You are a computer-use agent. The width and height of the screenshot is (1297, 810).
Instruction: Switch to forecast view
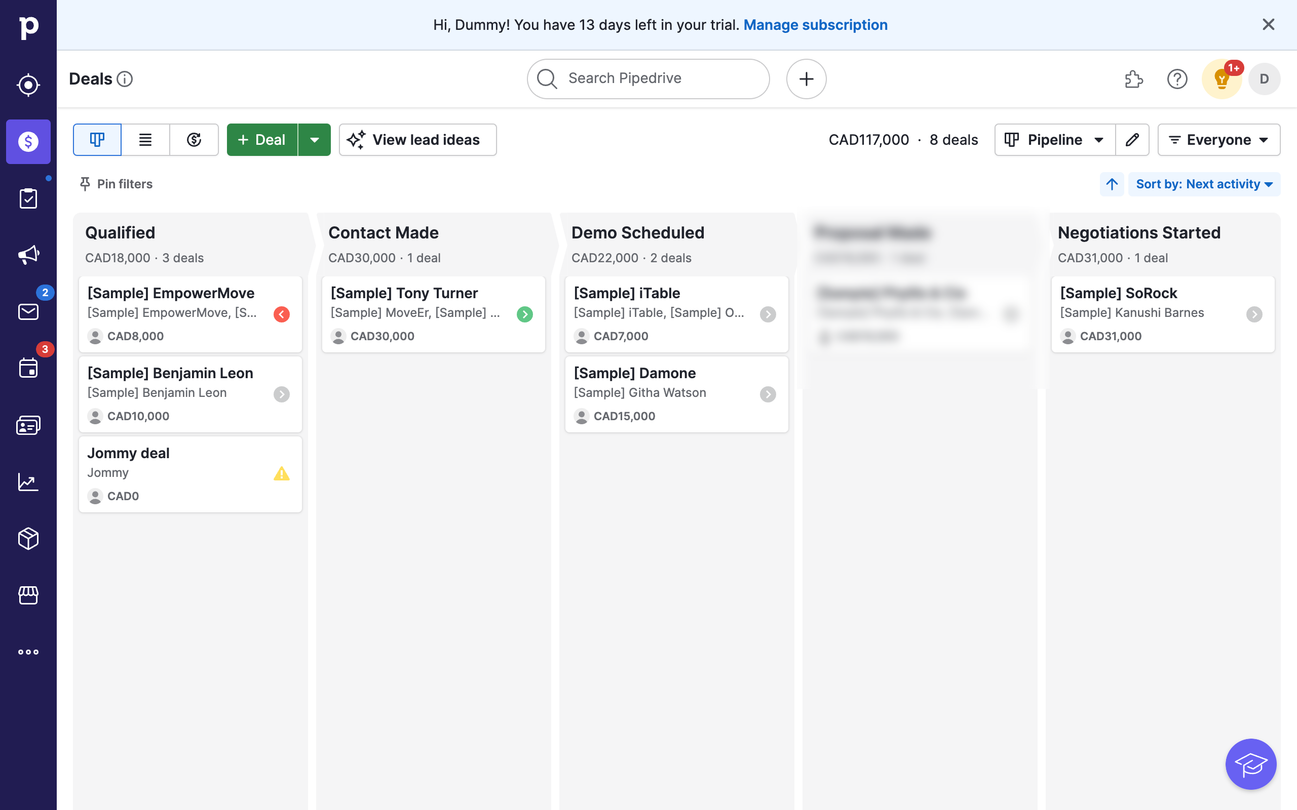pos(194,140)
